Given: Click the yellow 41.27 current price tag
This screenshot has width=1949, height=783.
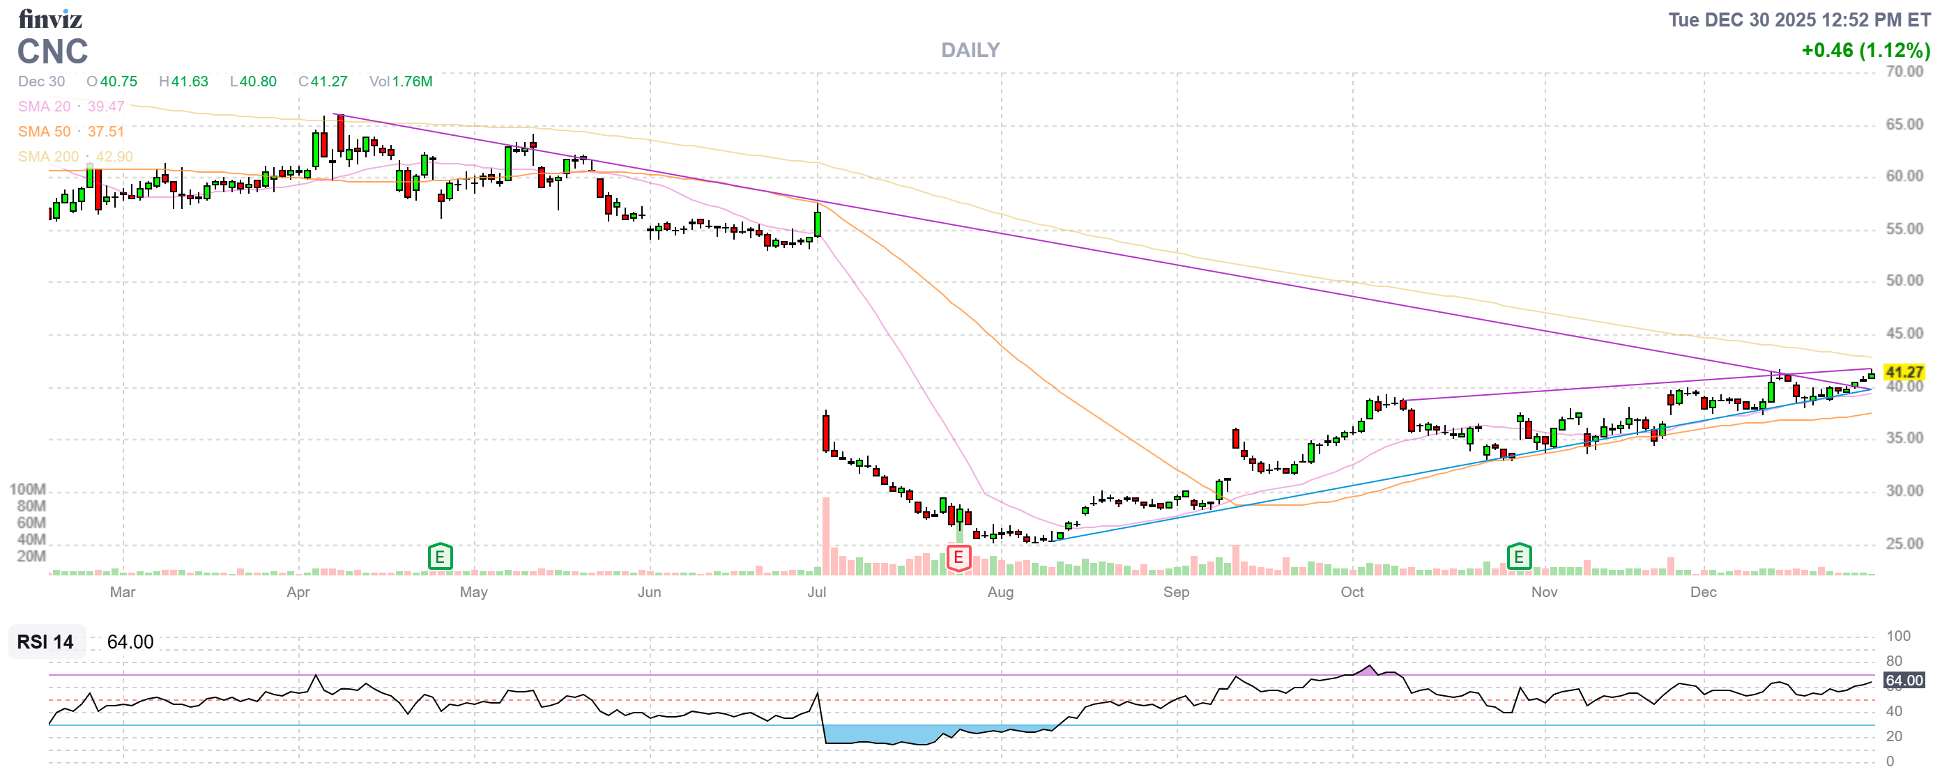Looking at the screenshot, I should point(1903,372).
